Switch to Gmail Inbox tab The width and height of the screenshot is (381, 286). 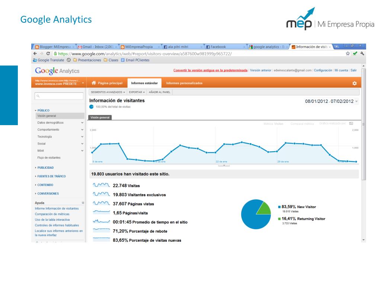(98, 47)
